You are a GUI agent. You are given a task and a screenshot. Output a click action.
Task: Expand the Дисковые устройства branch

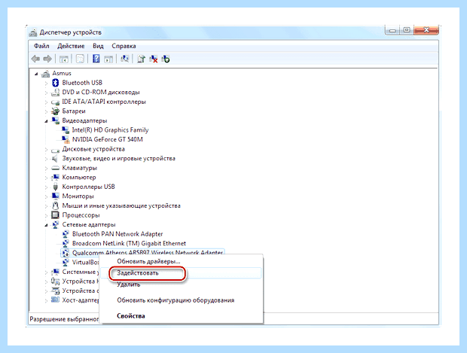pyautogui.click(x=46, y=150)
